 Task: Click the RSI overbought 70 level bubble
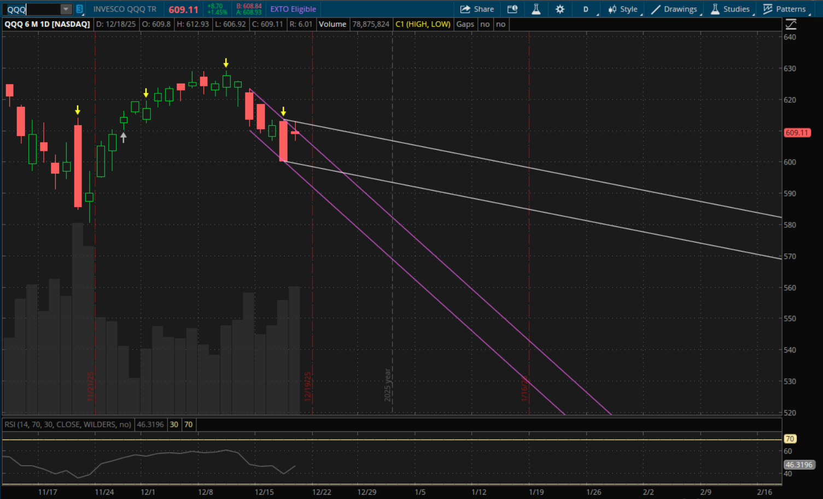[790, 439]
